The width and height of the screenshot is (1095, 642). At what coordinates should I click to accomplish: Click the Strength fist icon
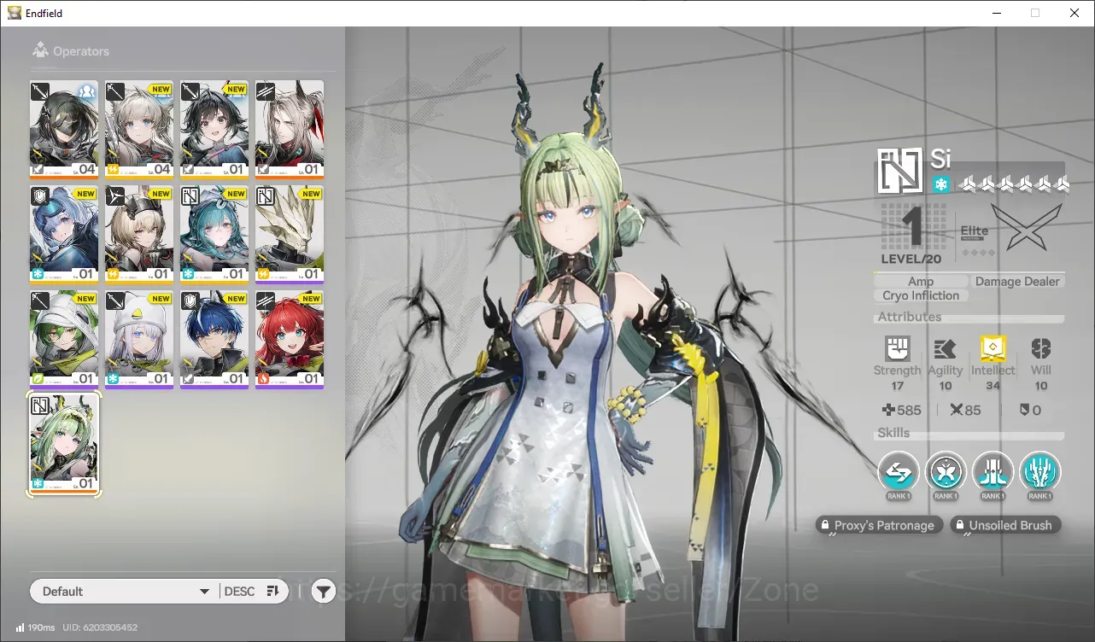point(897,348)
